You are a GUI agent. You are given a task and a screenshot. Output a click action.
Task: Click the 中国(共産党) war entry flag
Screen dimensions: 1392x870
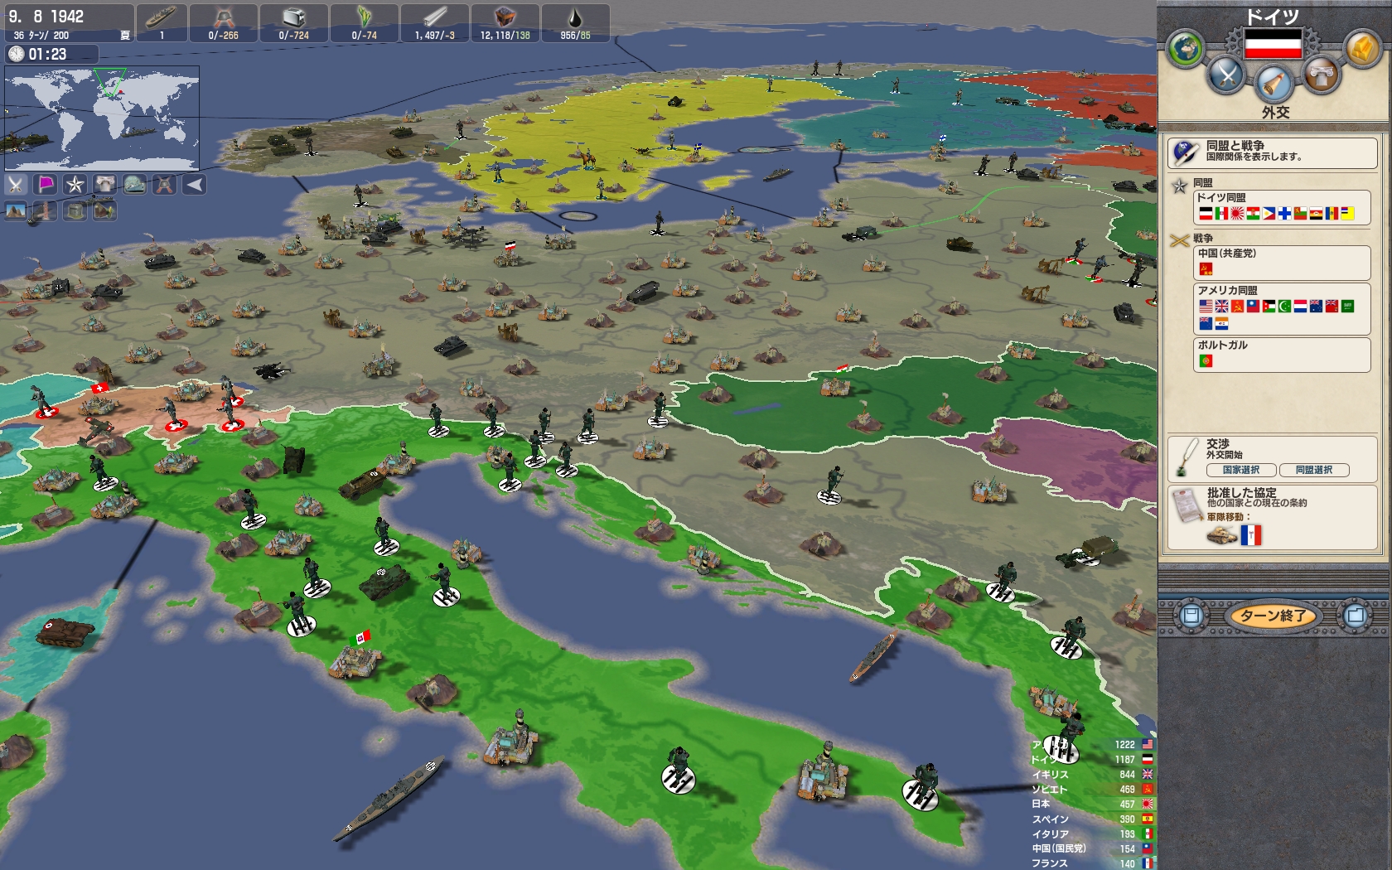pos(1206,269)
